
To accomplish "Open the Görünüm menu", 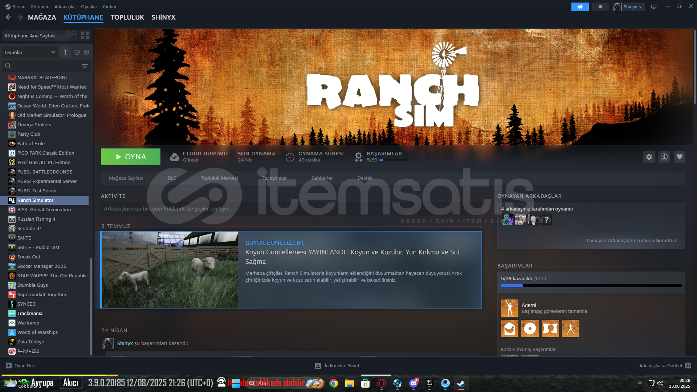I will (x=40, y=7).
